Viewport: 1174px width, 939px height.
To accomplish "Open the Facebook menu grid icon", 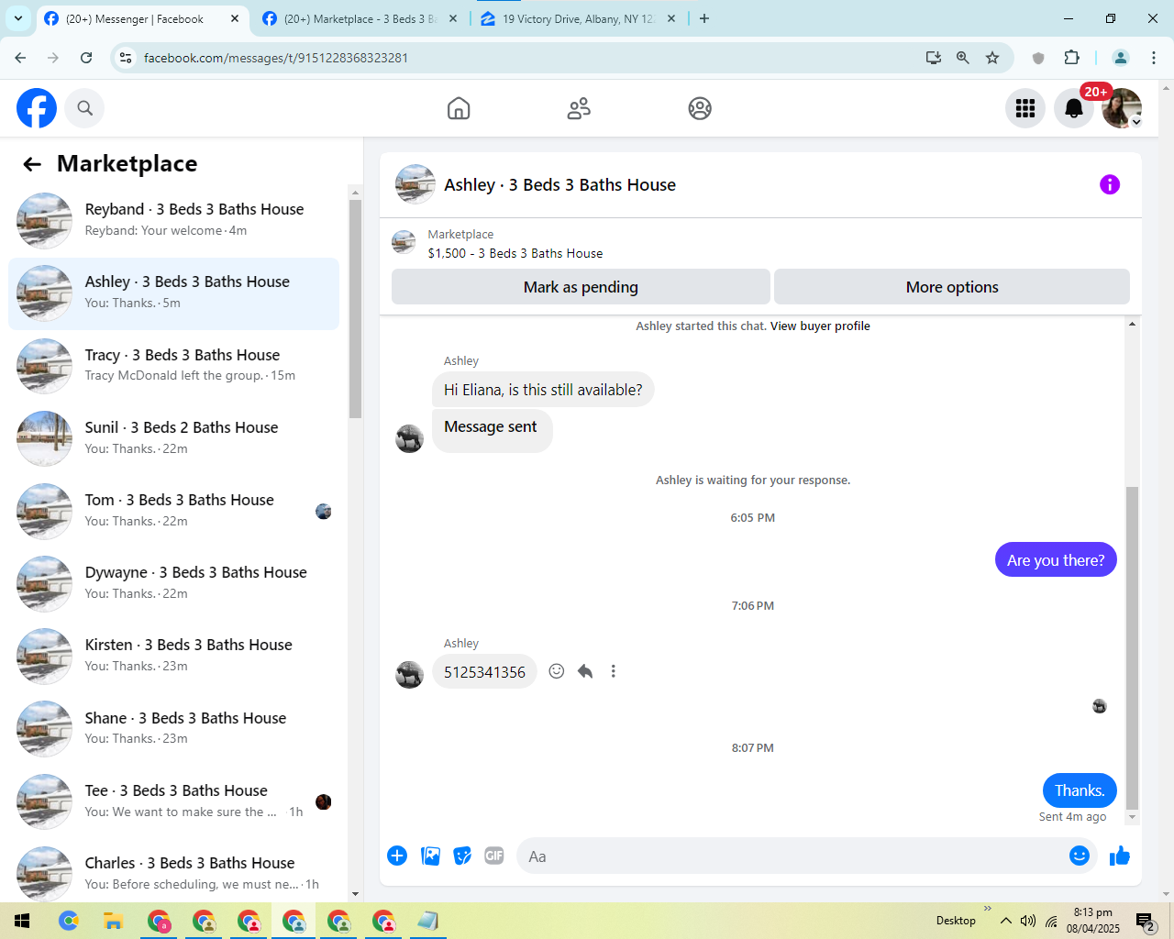I will click(x=1025, y=108).
